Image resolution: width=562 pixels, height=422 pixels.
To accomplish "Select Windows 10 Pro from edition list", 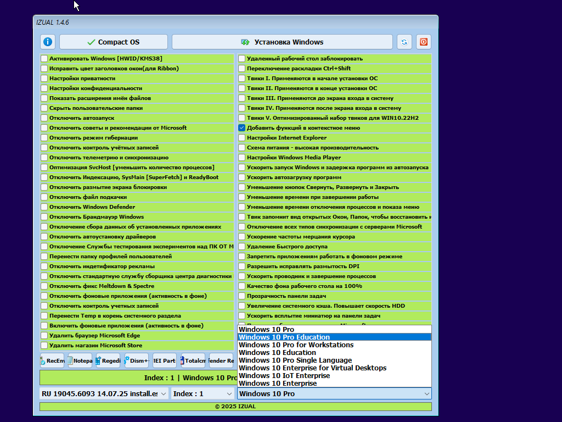I will pyautogui.click(x=334, y=330).
